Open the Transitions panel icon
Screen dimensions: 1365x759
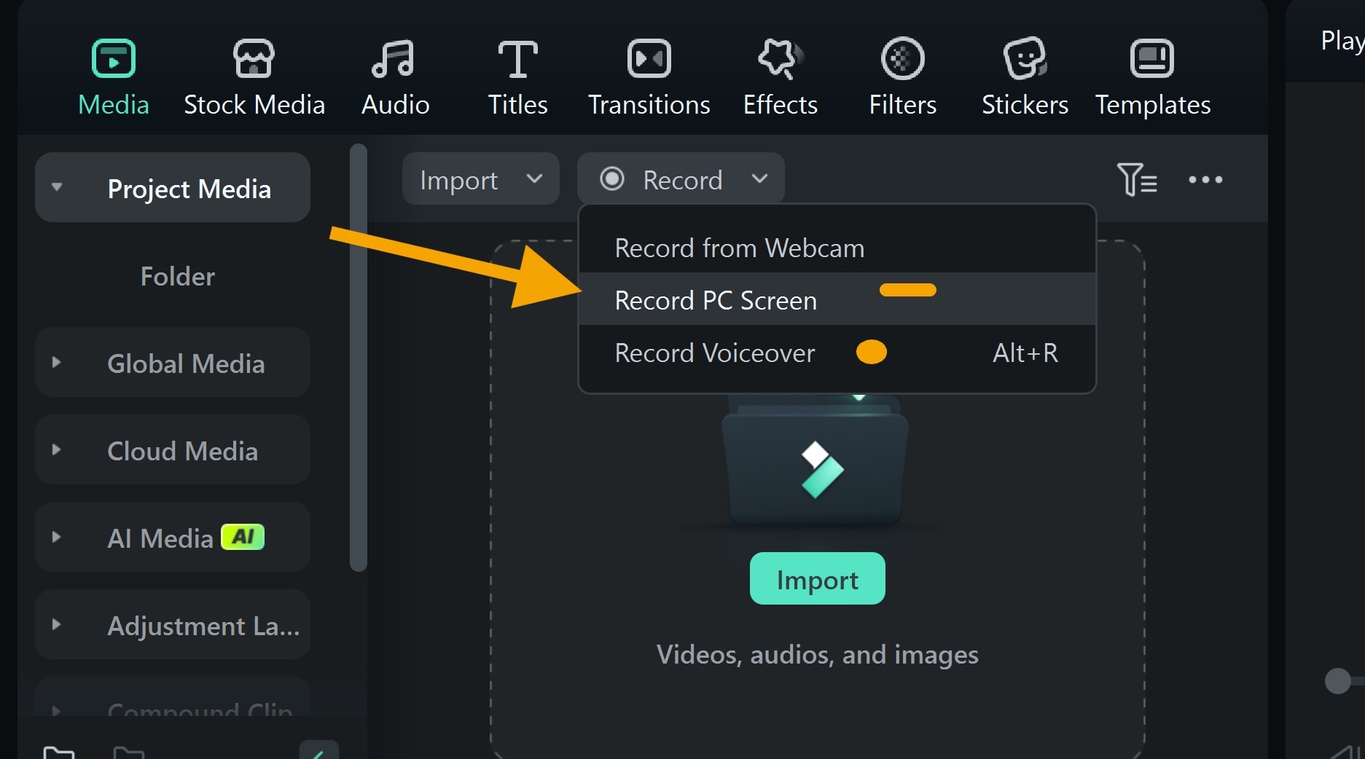(x=649, y=59)
